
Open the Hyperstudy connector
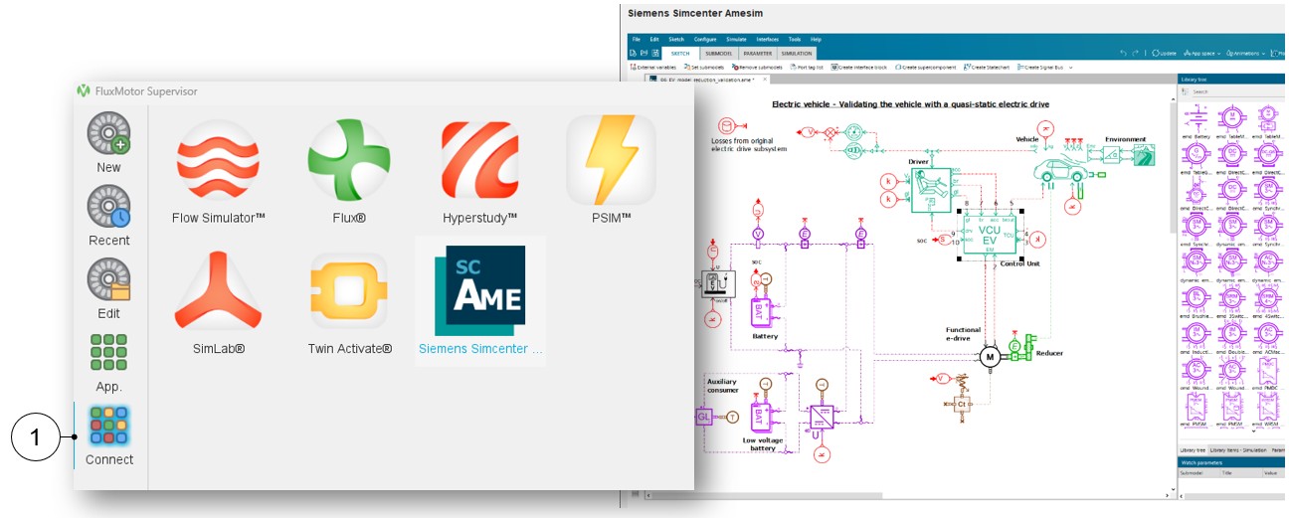tap(480, 162)
